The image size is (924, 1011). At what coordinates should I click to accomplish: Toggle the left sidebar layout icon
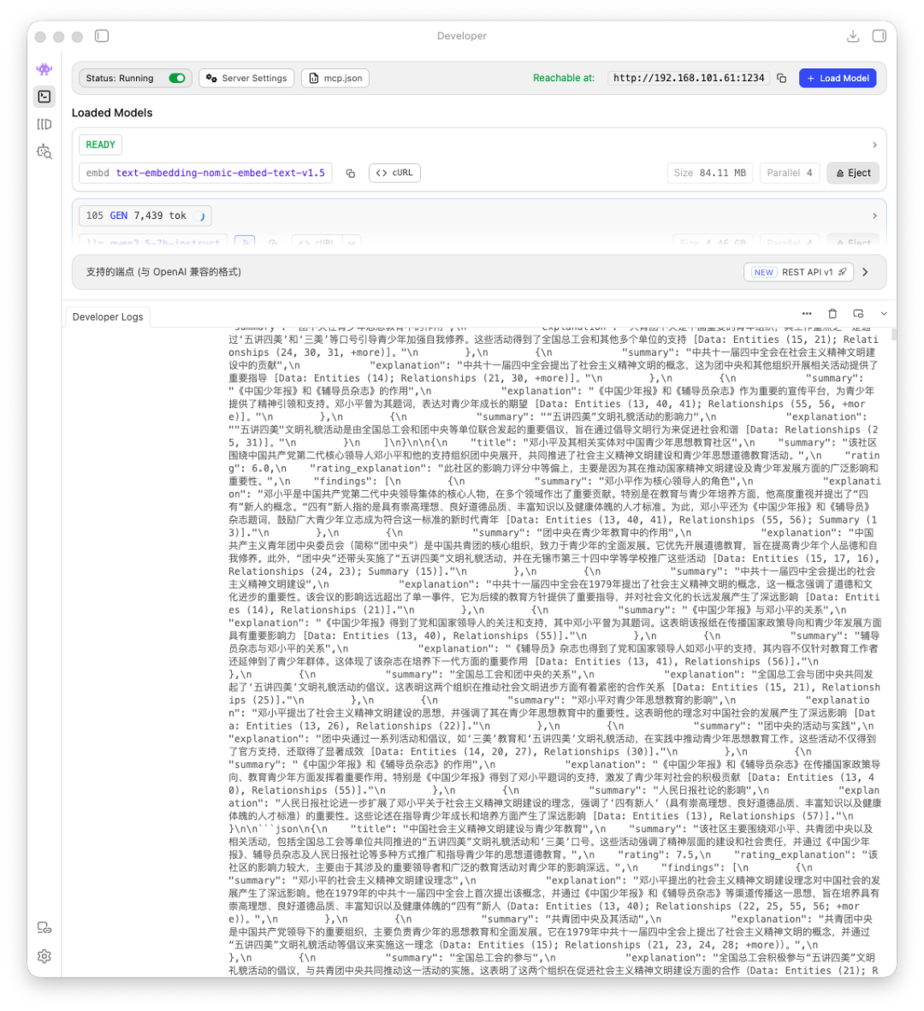tap(102, 36)
